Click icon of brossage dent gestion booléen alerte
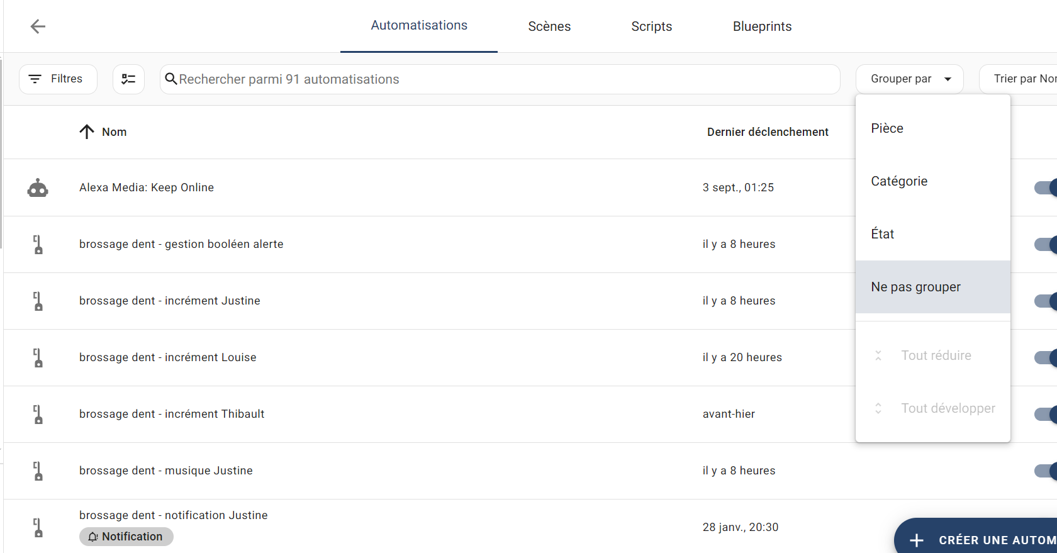 pyautogui.click(x=38, y=245)
